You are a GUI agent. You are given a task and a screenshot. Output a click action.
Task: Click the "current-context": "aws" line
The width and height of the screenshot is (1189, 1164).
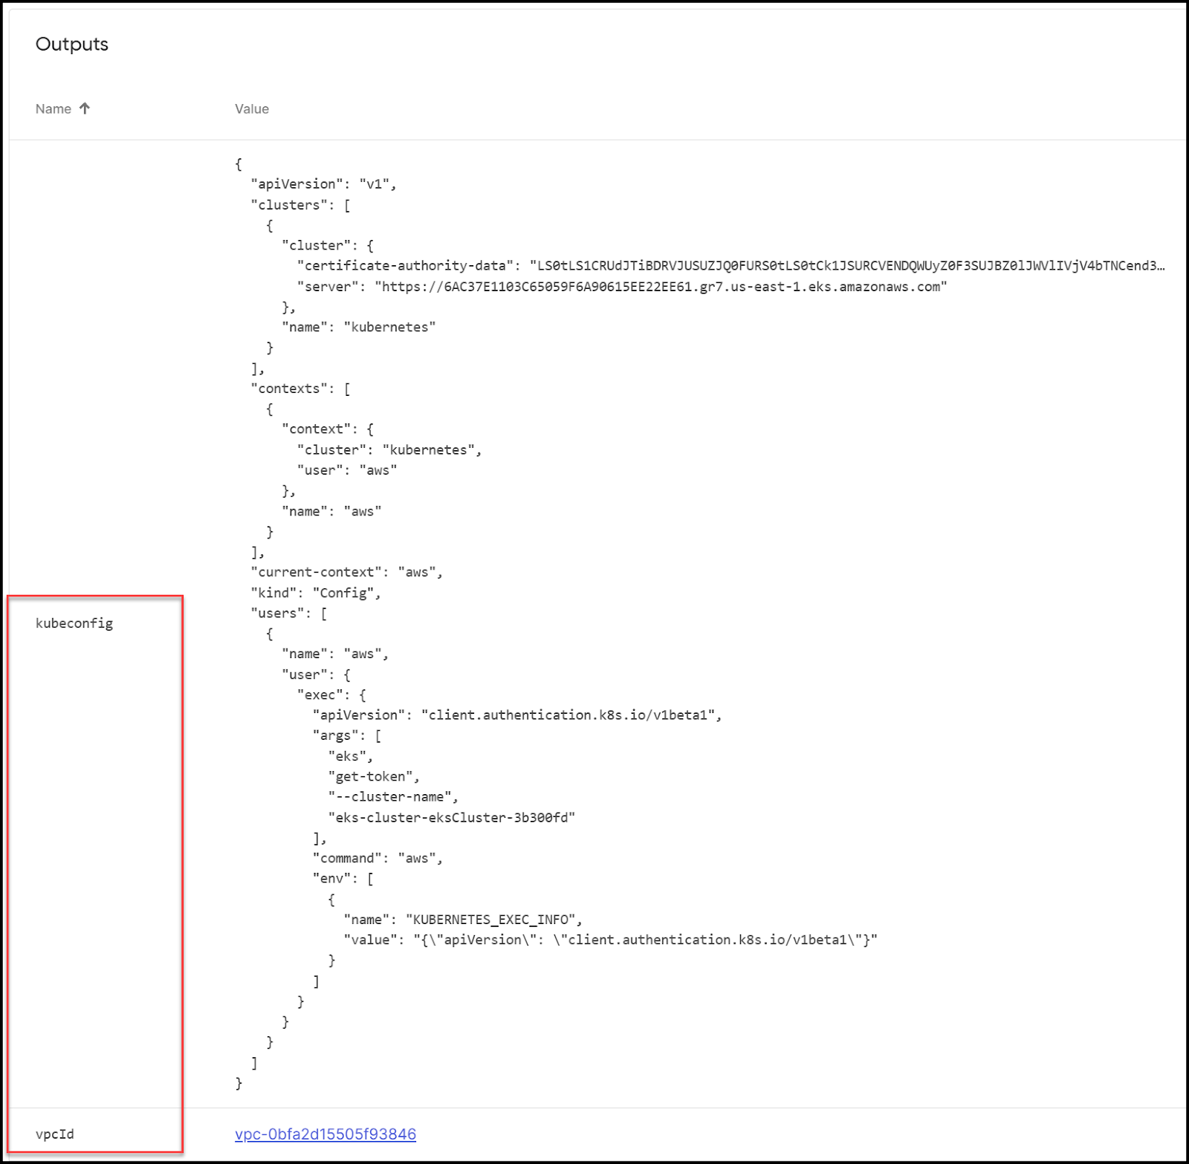click(x=347, y=573)
